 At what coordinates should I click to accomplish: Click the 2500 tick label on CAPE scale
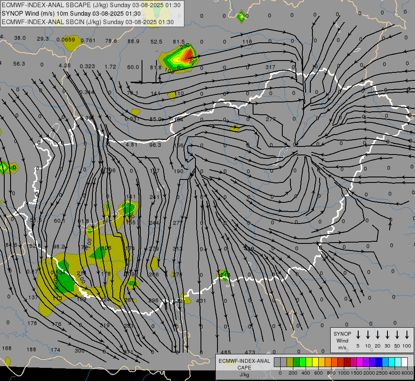(382, 373)
